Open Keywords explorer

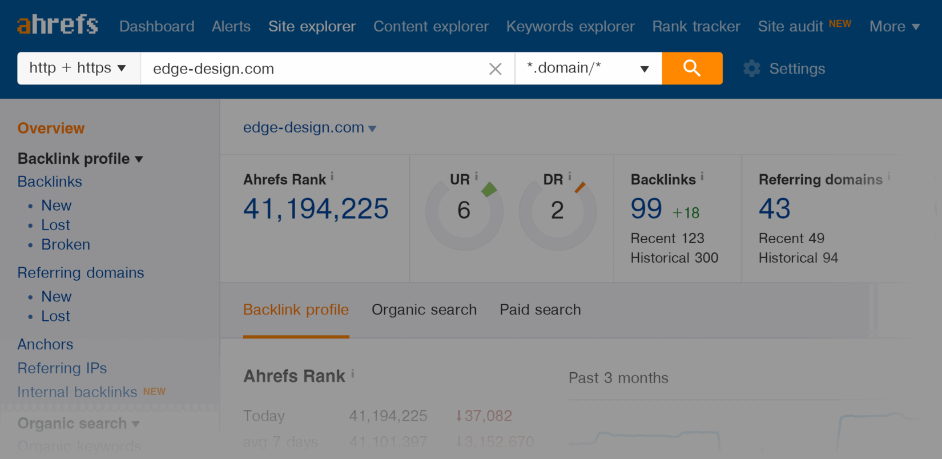click(570, 26)
